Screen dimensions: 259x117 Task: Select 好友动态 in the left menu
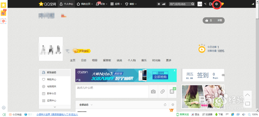(x=55, y=72)
